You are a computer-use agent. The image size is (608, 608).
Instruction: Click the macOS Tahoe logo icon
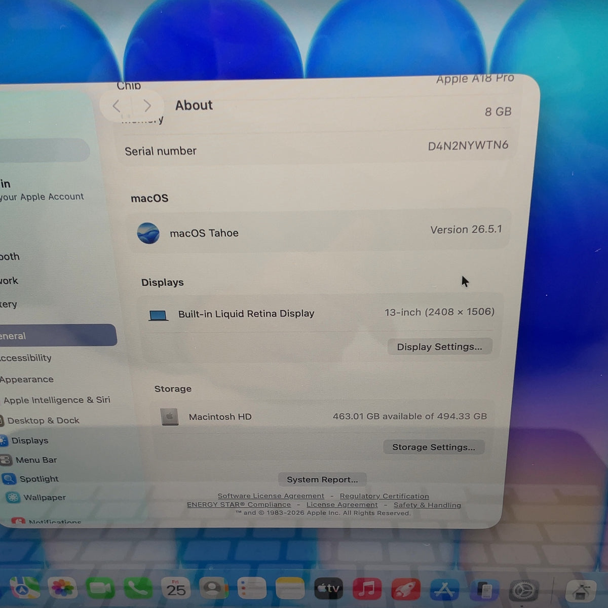point(148,233)
